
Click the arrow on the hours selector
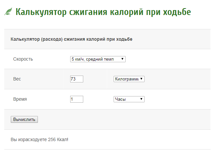click(x=141, y=99)
